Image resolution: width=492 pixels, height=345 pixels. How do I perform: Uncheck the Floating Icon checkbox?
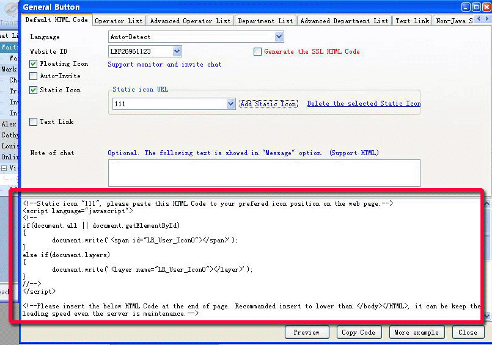[x=33, y=64]
